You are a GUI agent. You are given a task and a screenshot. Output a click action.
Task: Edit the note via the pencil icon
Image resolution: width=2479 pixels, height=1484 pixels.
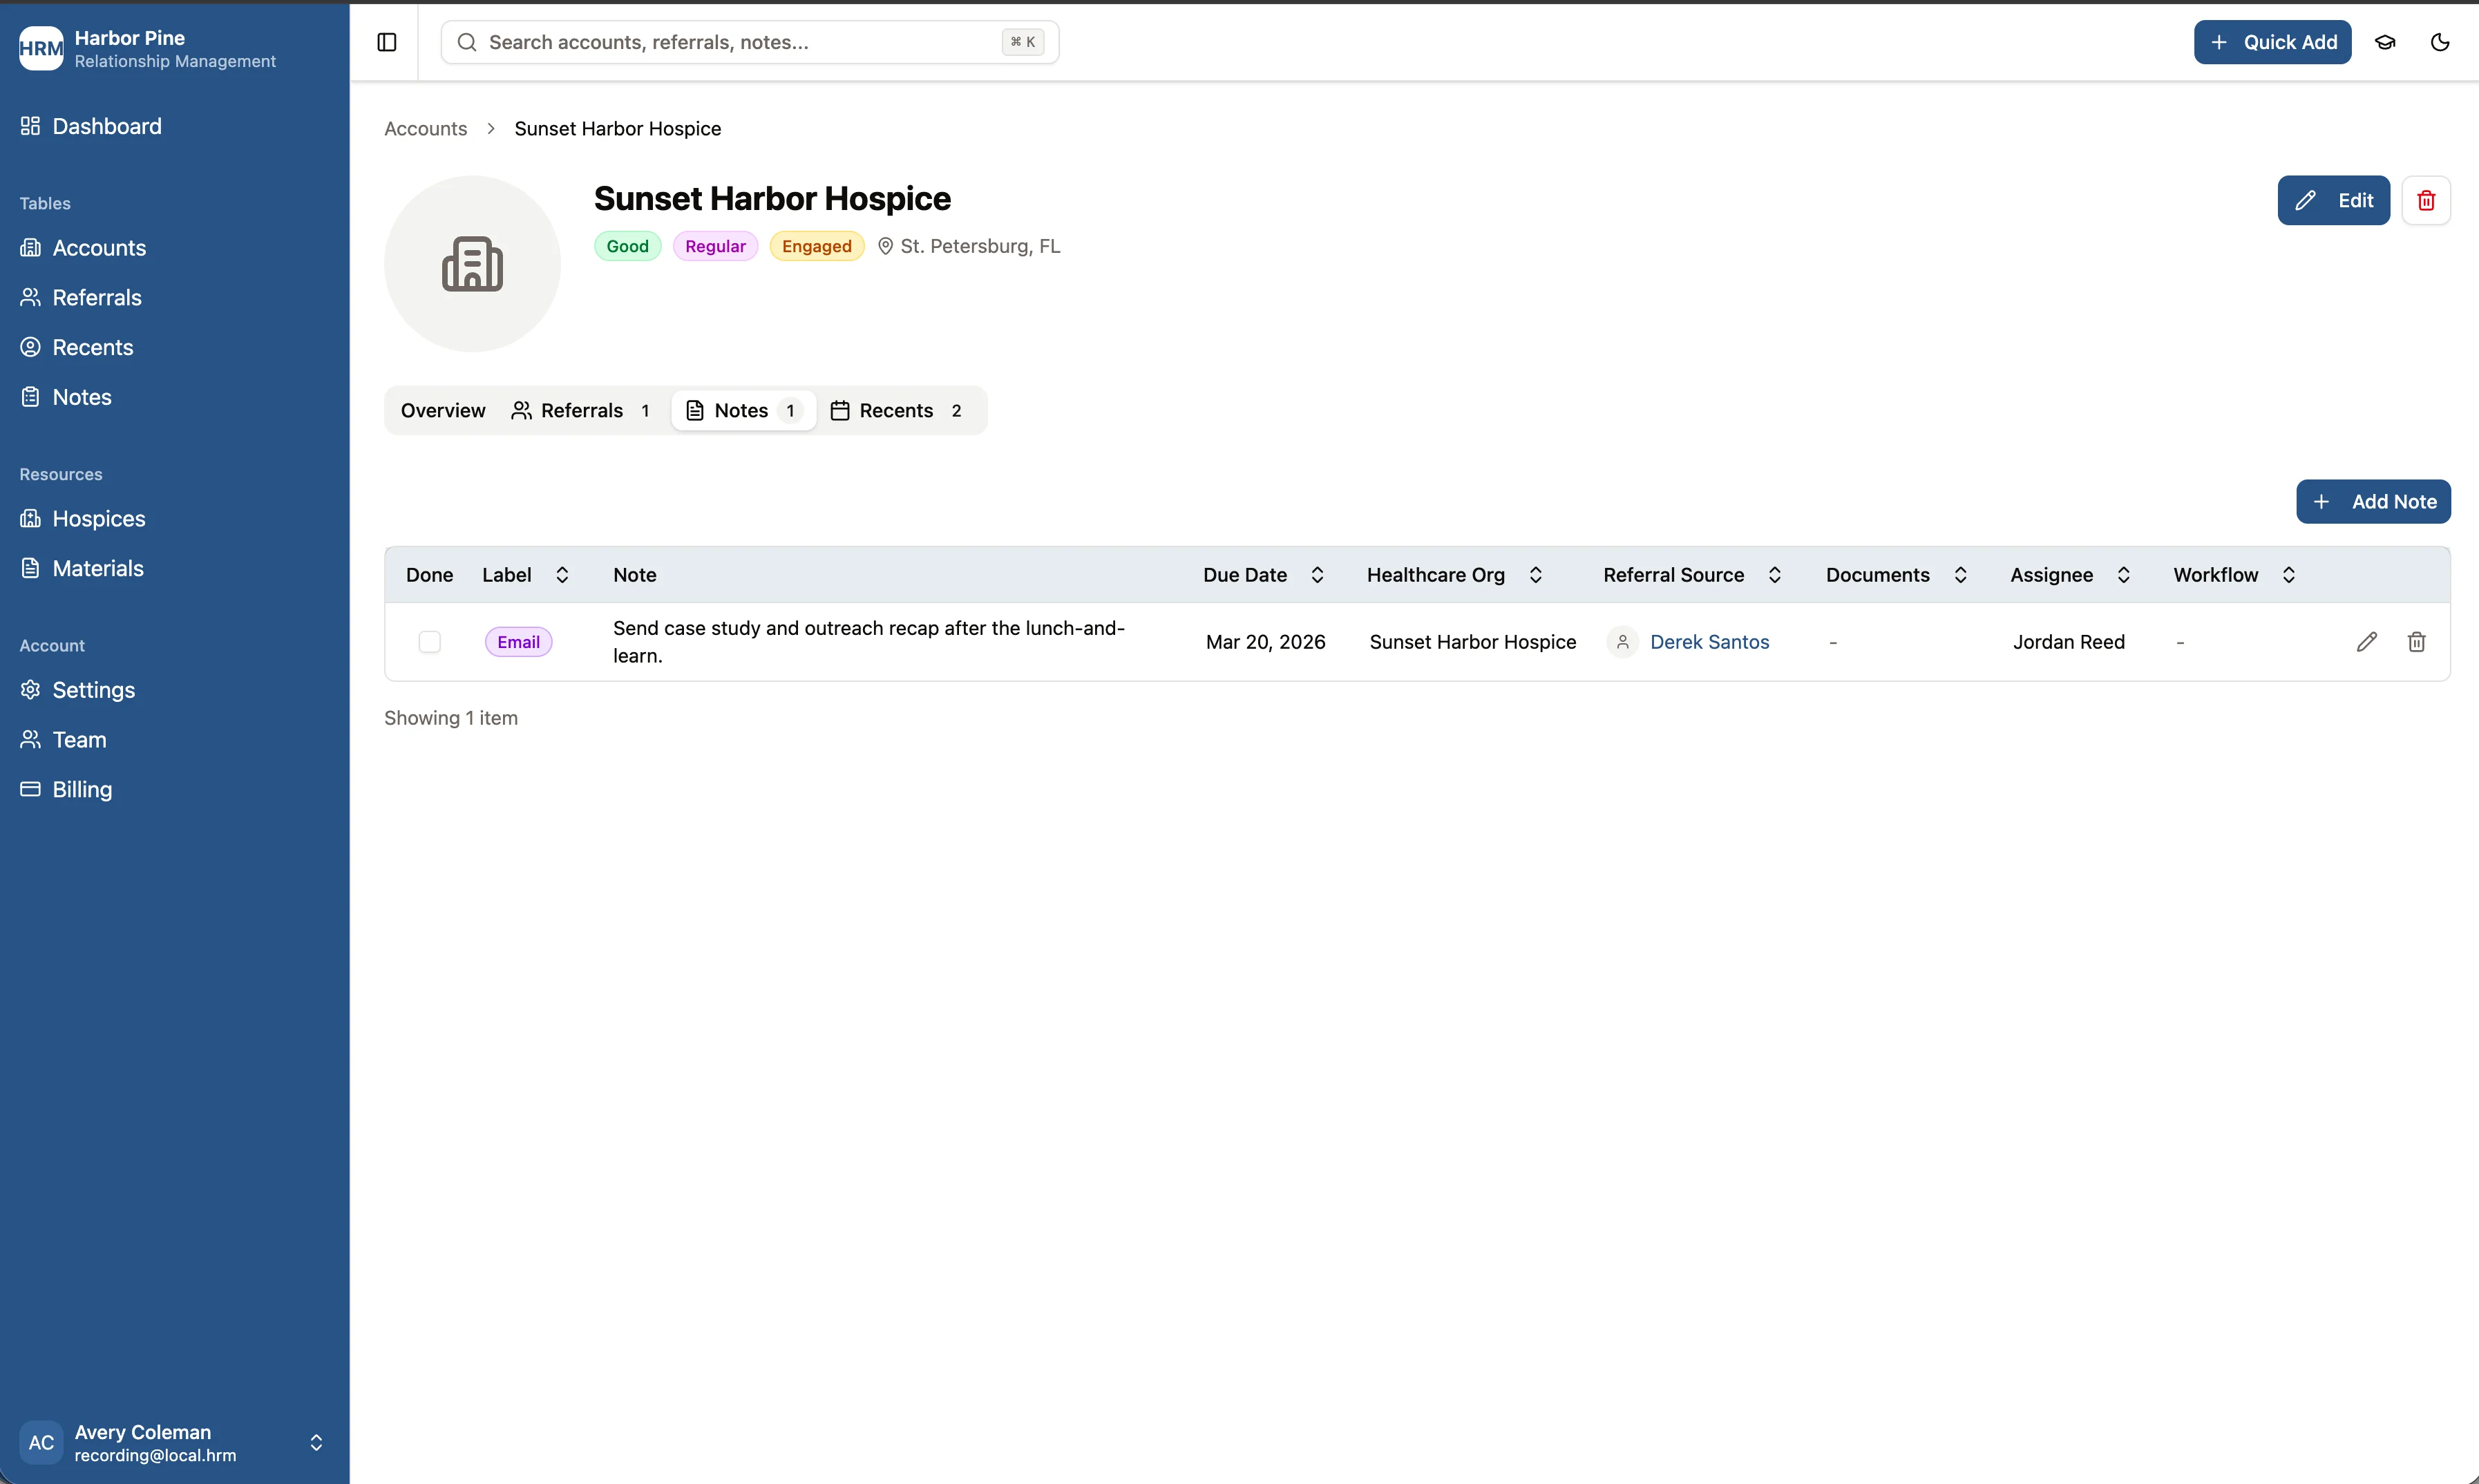2367,641
